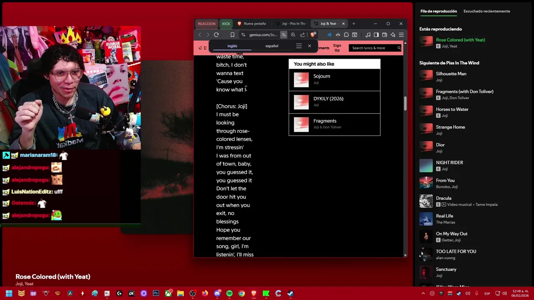Bookmark this page with the bookmark icon
The width and height of the screenshot is (534, 300).
point(232,35)
